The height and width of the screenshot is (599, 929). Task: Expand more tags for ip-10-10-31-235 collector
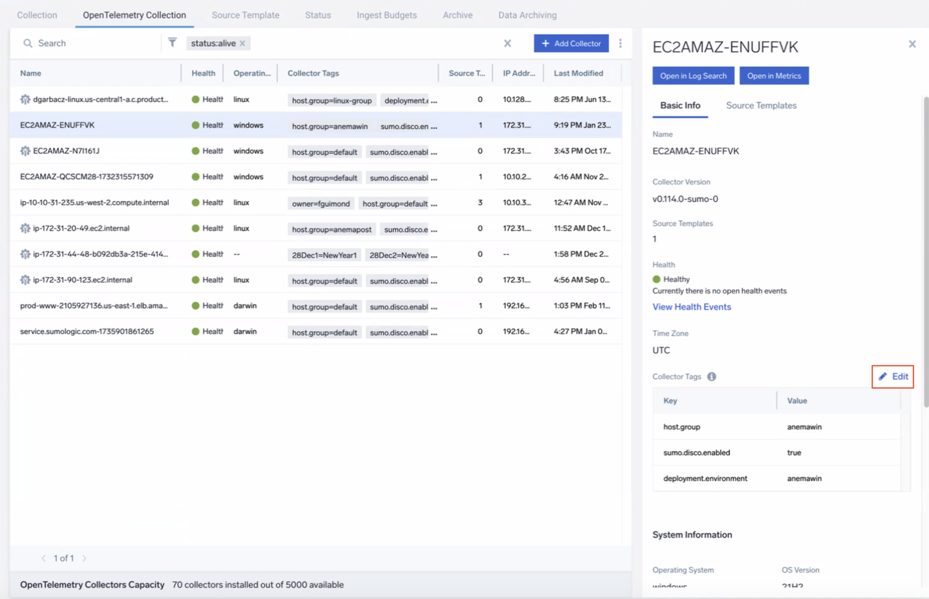[434, 204]
